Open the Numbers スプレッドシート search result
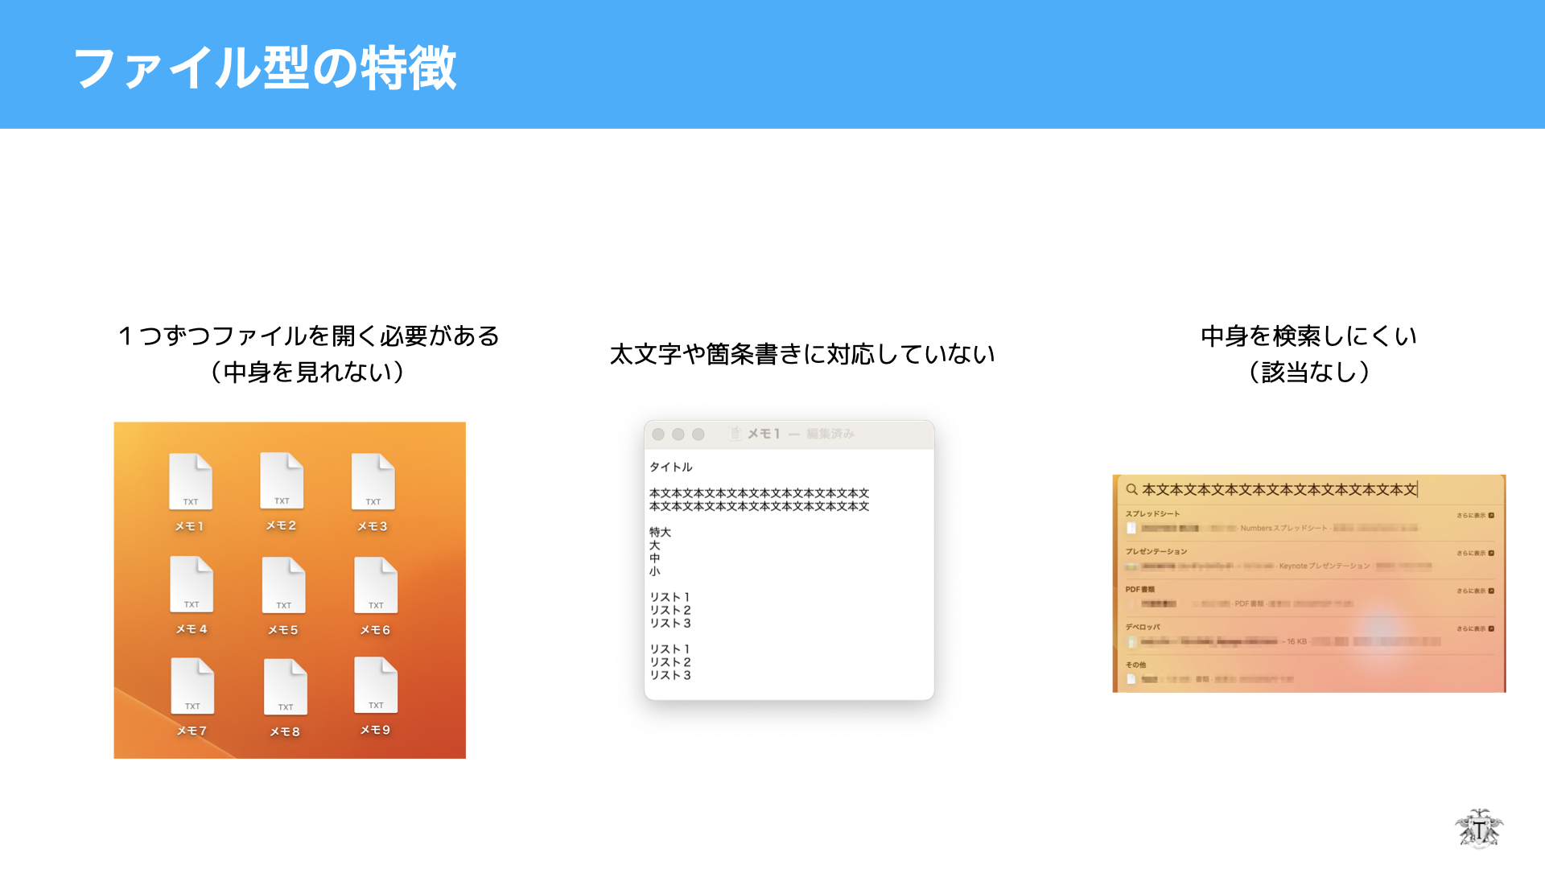1545x869 pixels. click(x=1309, y=529)
